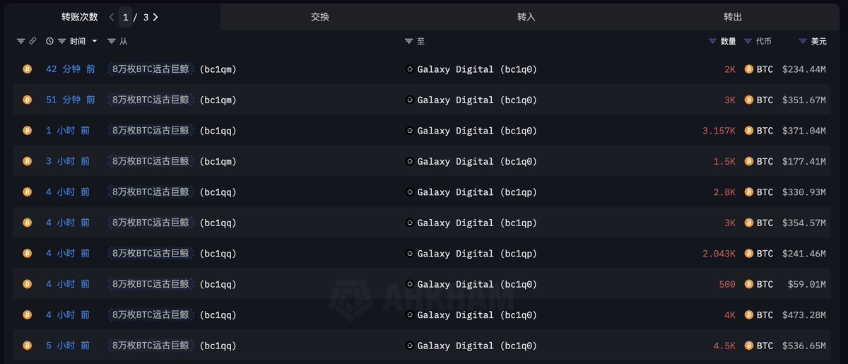Click the 美元 column filter icon
This screenshot has width=848, height=364.
tap(803, 42)
